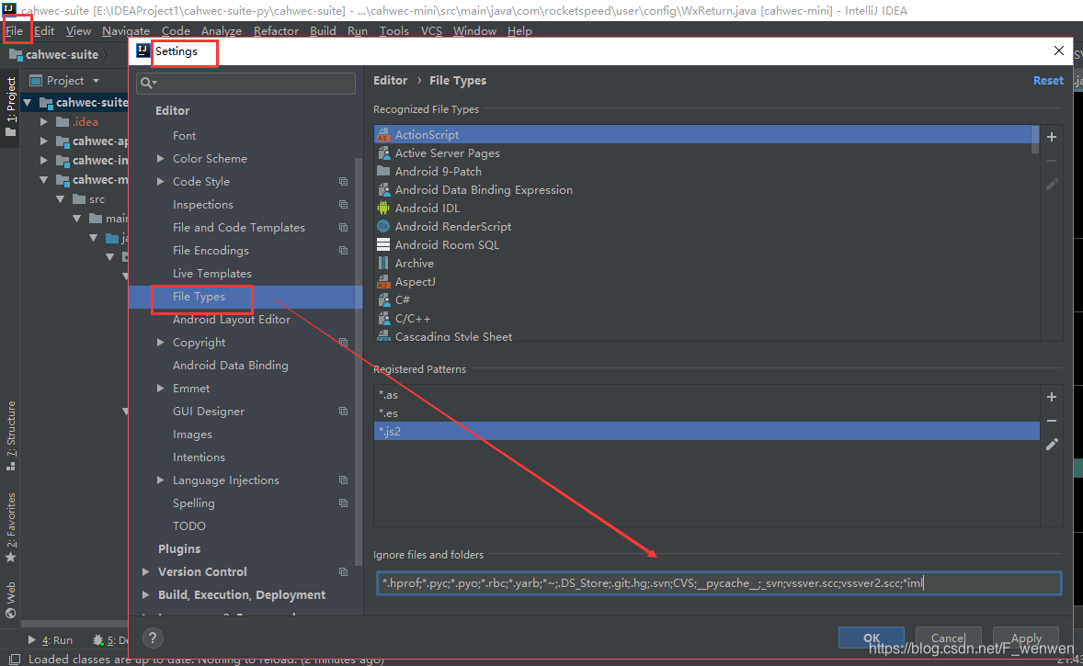Confirm settings with OK button
Viewport: 1083px width, 666px height.
pyautogui.click(x=871, y=638)
